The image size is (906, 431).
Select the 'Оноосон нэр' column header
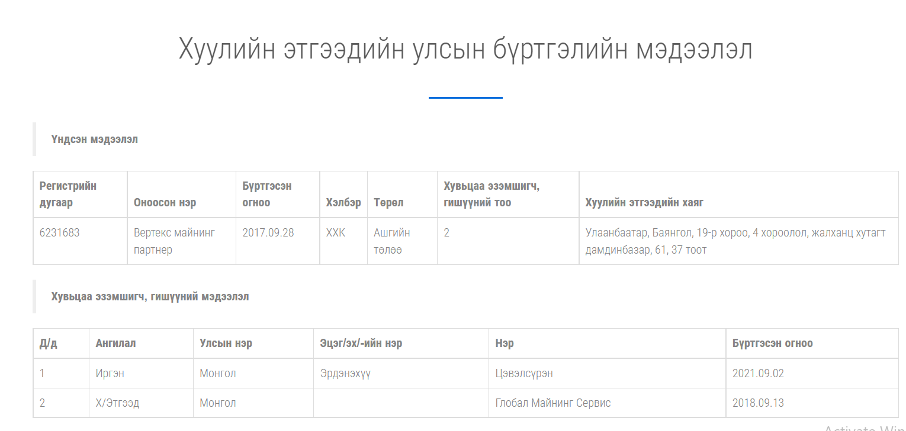point(165,203)
